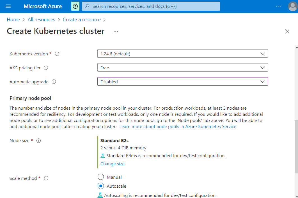Open the top bar more options ellipsis
The height and width of the screenshot is (198, 298).
pyautogui.click(x=279, y=6)
